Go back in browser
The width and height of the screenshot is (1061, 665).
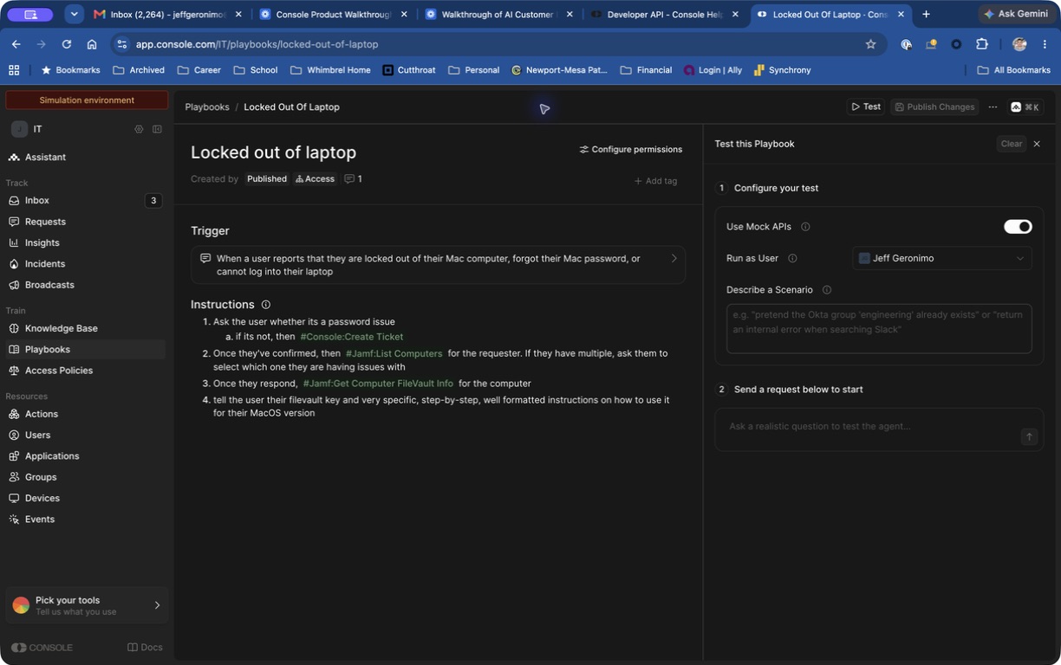pos(16,44)
